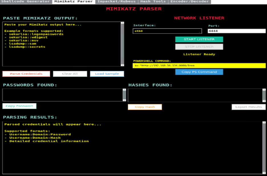
Task: Click the Copy Password button
Action: [x=19, y=106]
